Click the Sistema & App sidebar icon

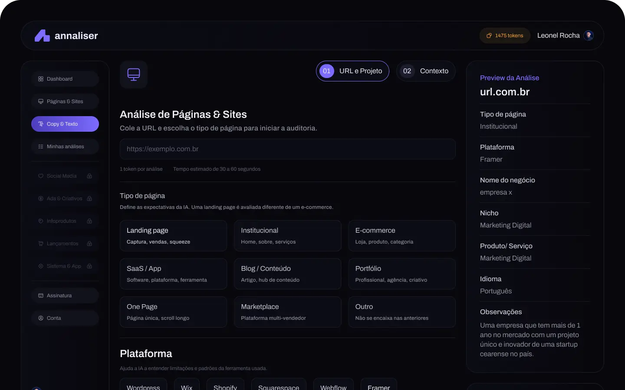(x=41, y=266)
